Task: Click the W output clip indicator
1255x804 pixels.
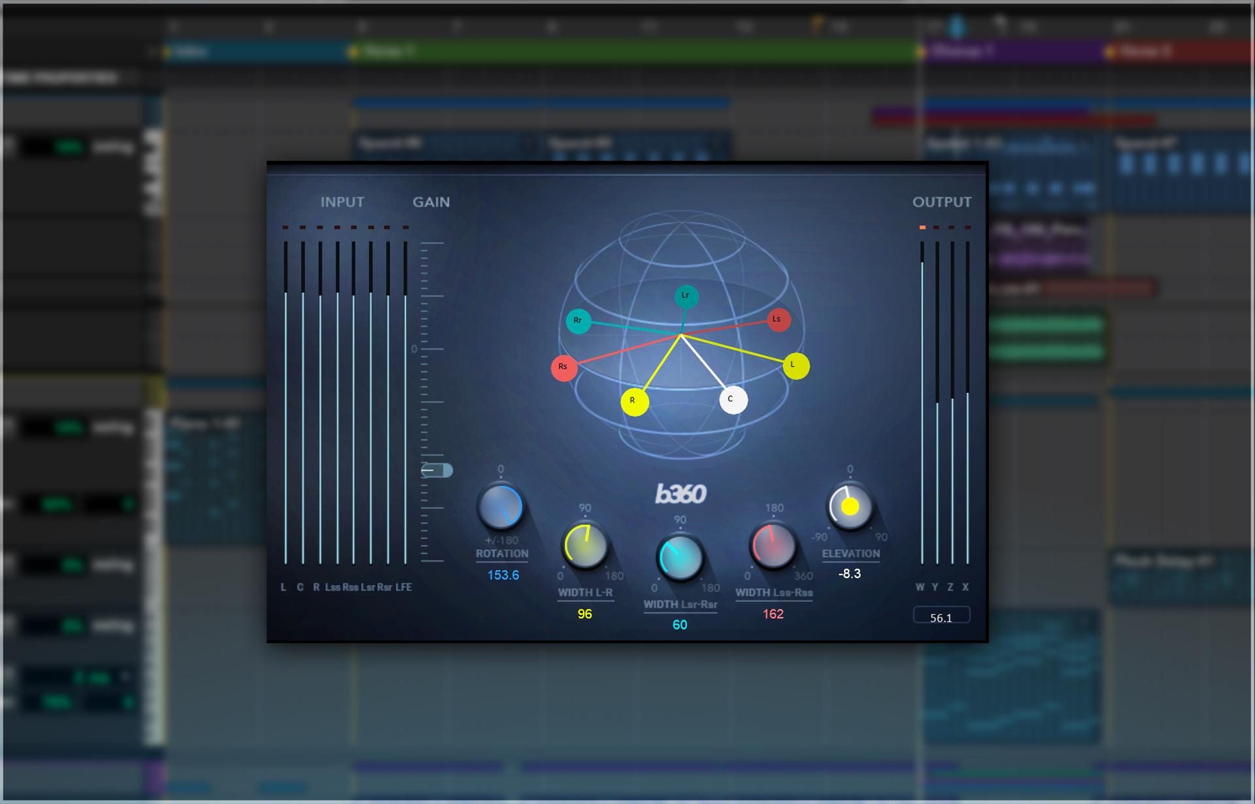Action: (922, 227)
